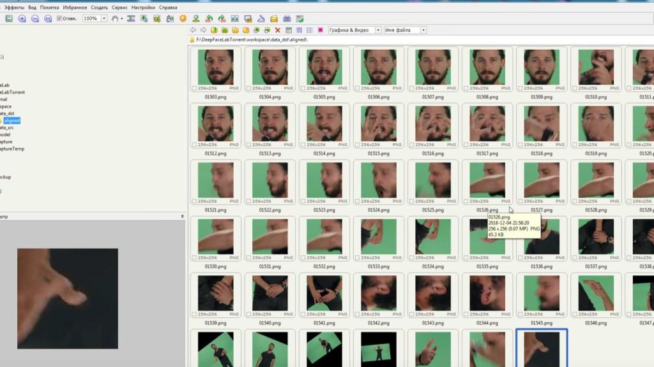The width and height of the screenshot is (654, 367).
Task: Select the hand pan tool
Action: 115,18
